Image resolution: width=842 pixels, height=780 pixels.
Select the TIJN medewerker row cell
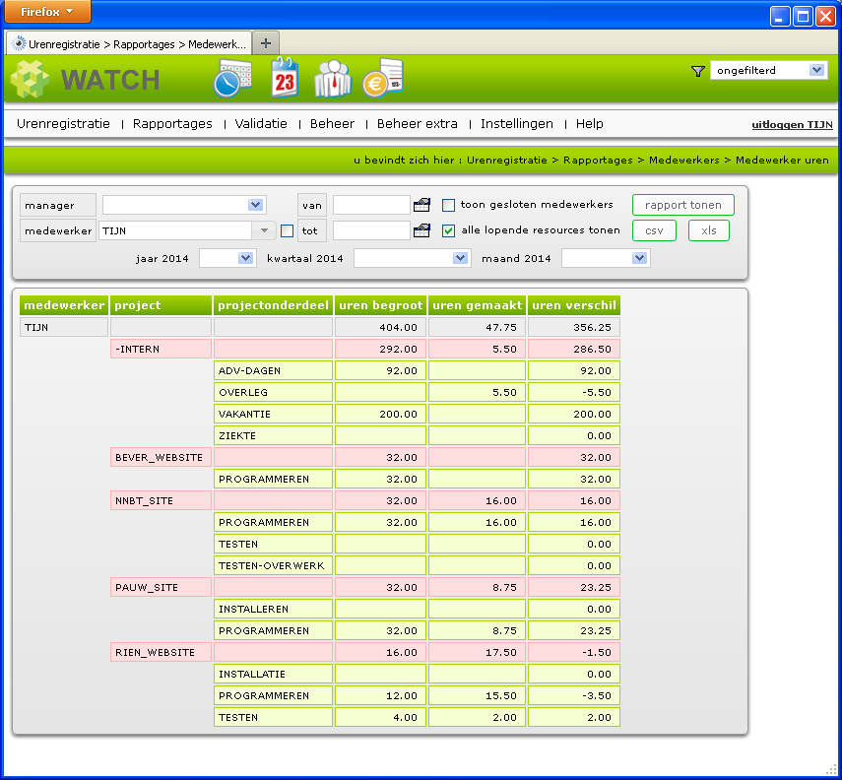[x=64, y=327]
